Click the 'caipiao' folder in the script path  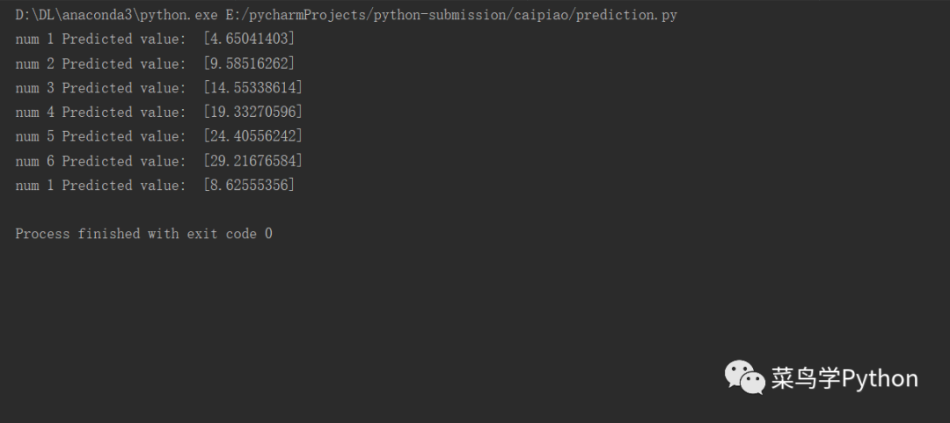click(x=541, y=15)
